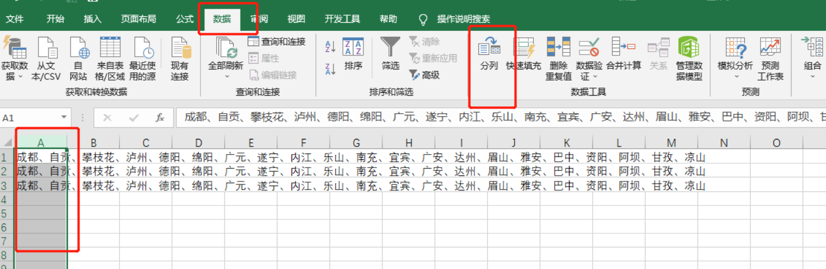
Task: Click 重新应用 (Reapply) filter item
Action: 433,58
